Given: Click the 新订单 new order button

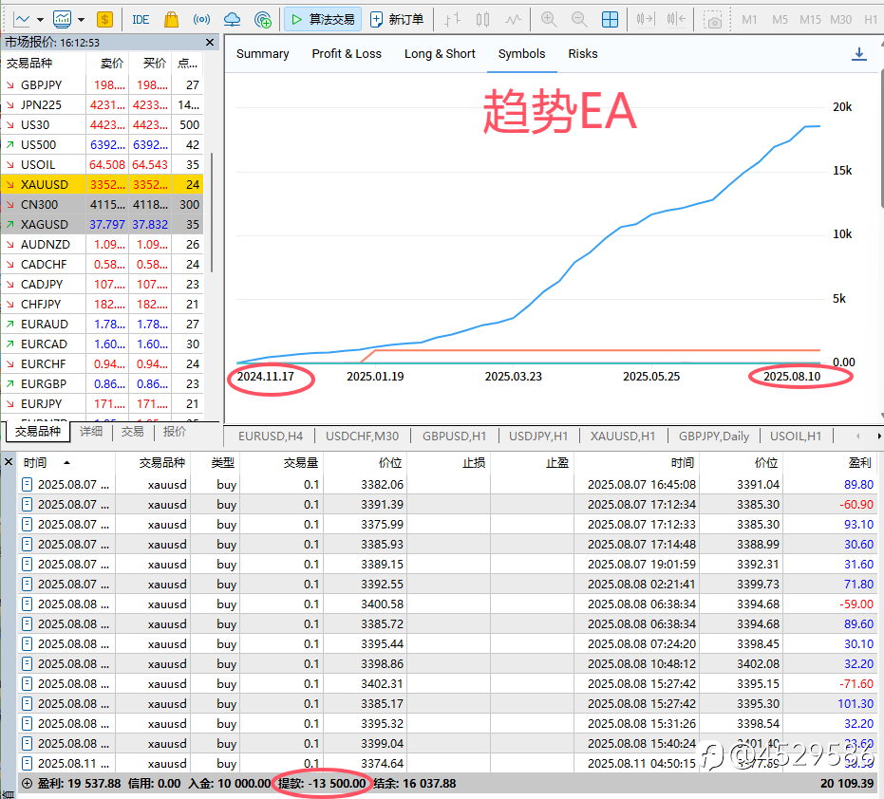Looking at the screenshot, I should pos(397,19).
